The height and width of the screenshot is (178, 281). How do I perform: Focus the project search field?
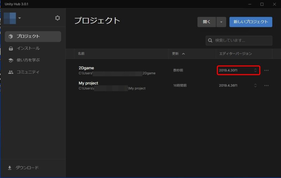pyautogui.click(x=239, y=40)
